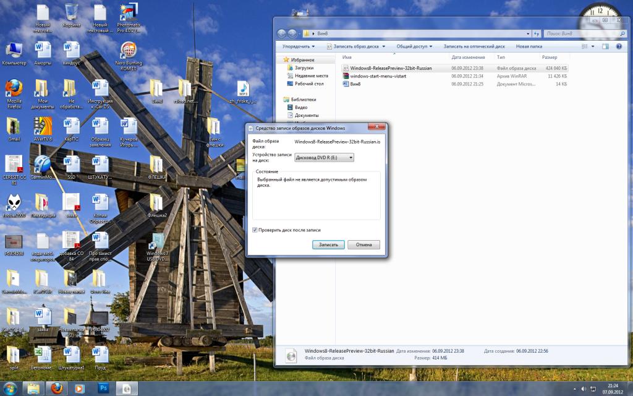Select the windows-start-menu-vistart archive file
Viewport: 633px width, 396px height.
pyautogui.click(x=378, y=75)
